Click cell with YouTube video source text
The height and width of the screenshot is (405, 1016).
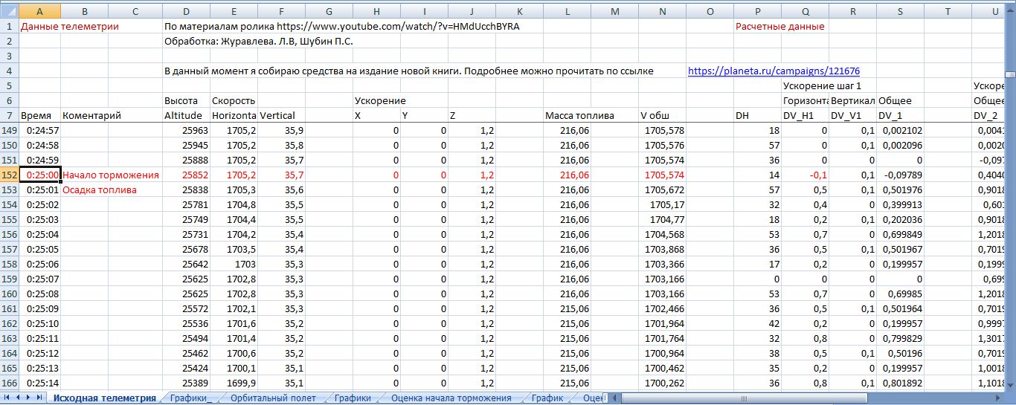(341, 26)
